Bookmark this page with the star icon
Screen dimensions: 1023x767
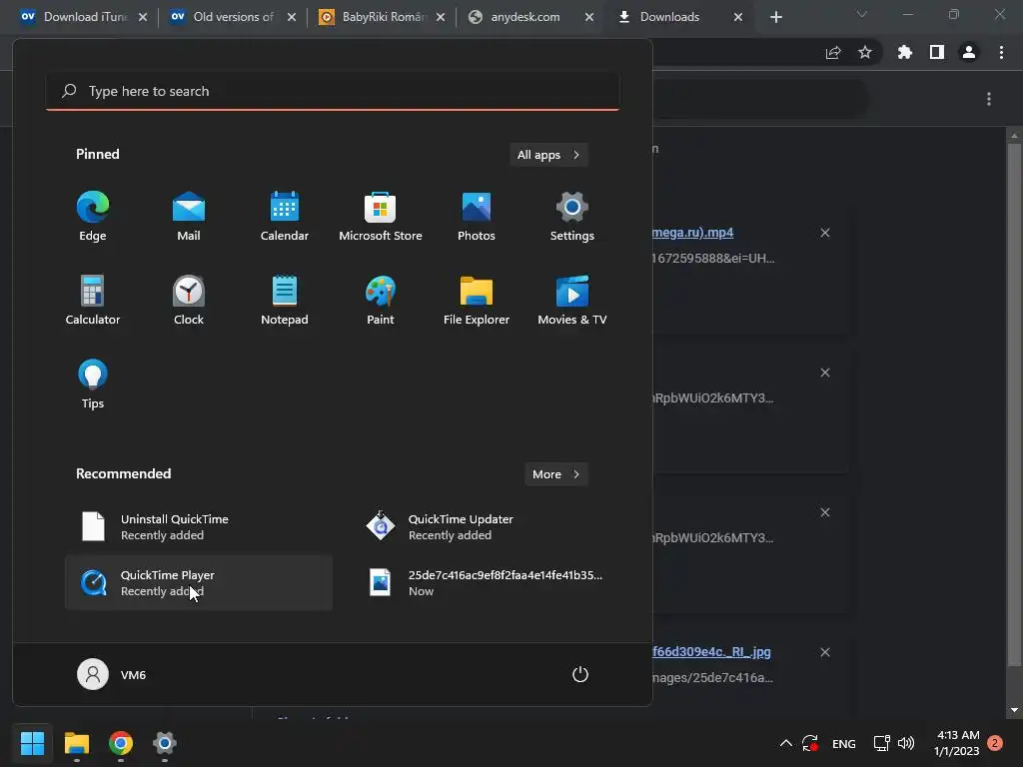coord(865,52)
